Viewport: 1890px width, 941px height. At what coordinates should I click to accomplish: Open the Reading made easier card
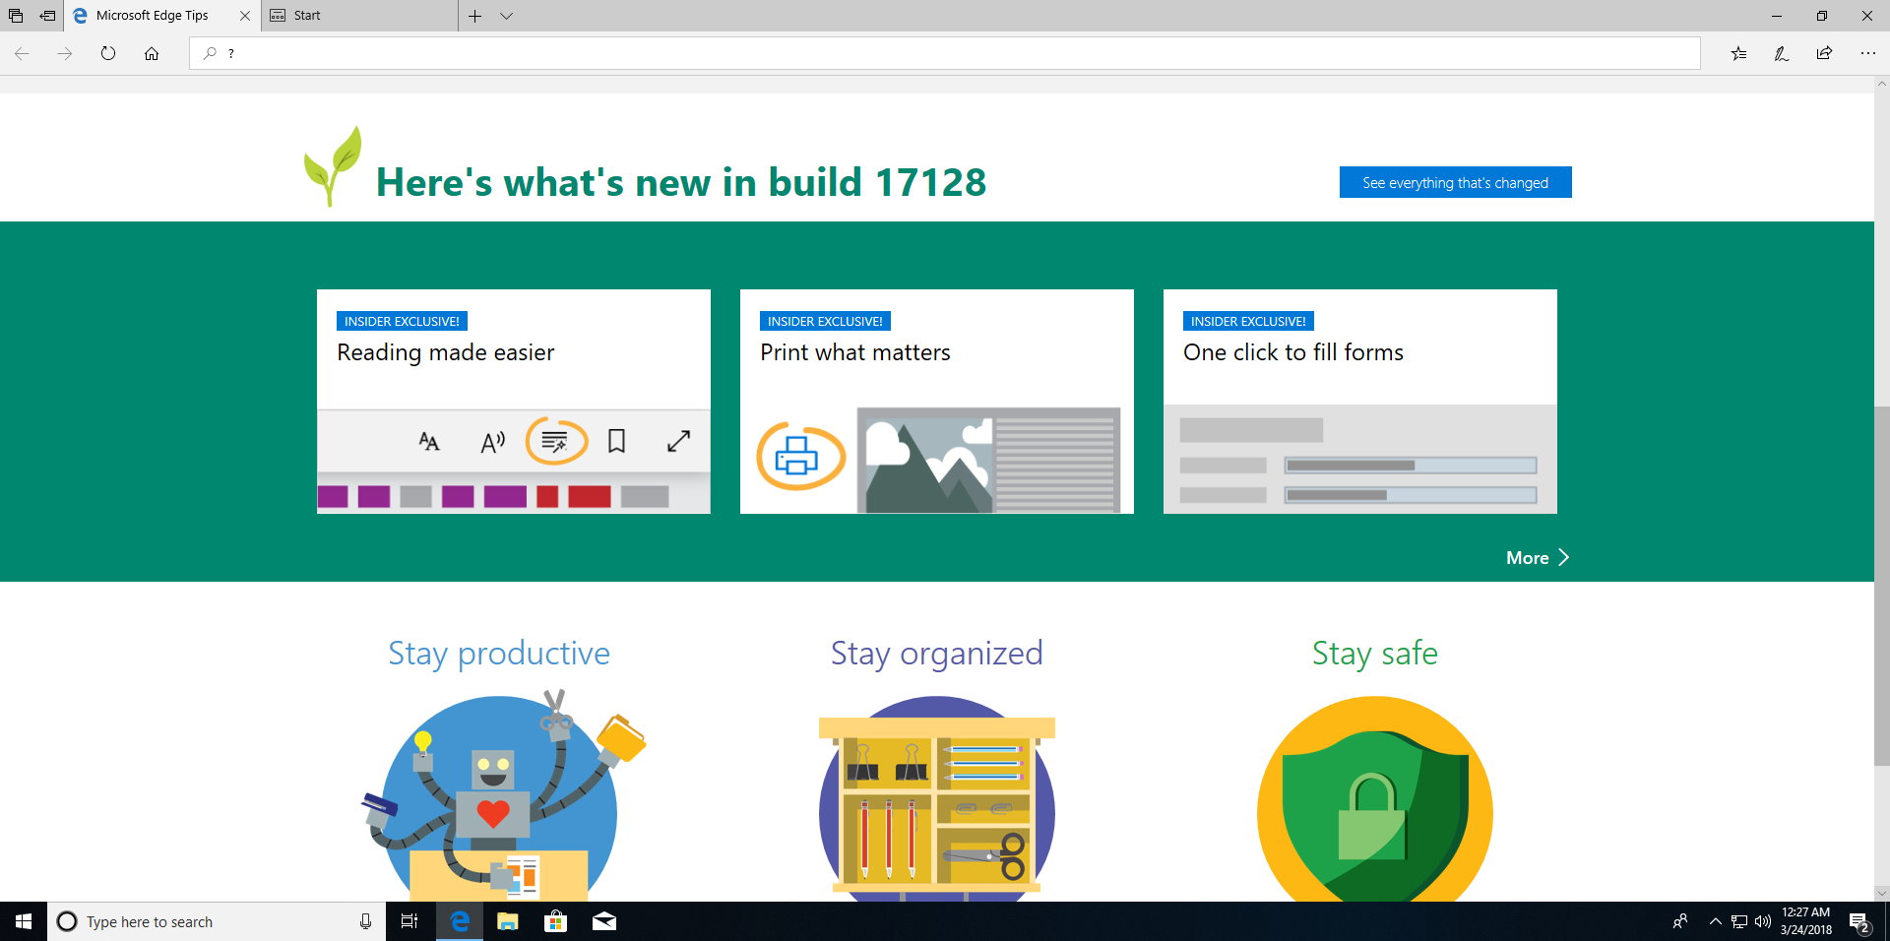(x=514, y=402)
